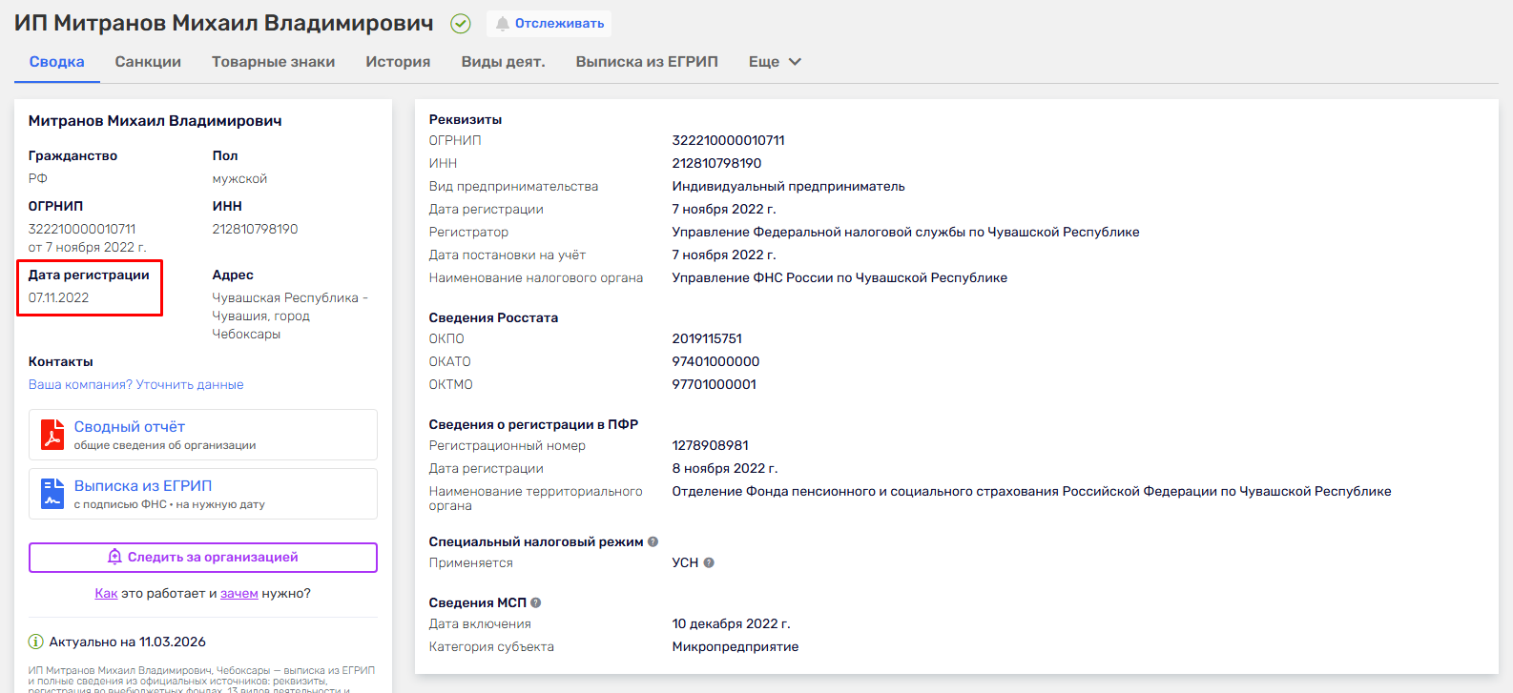
Task: Click info icon near Актуально на 11.03.2026
Action: point(36,642)
